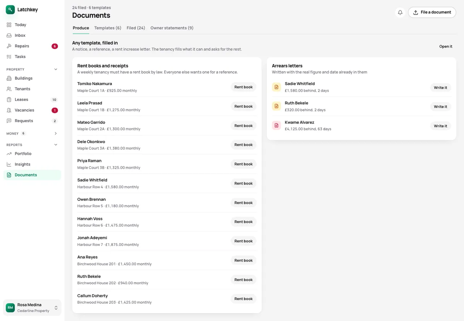The height and width of the screenshot is (321, 464).
Task: Click the Latchkey key logo icon
Action: click(10, 10)
